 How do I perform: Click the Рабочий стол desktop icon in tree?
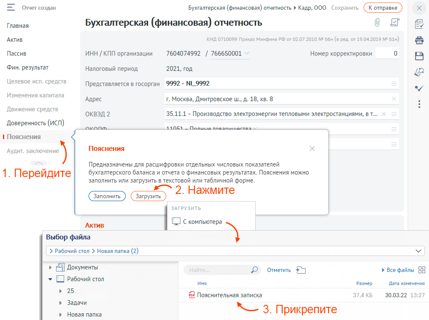(60, 279)
